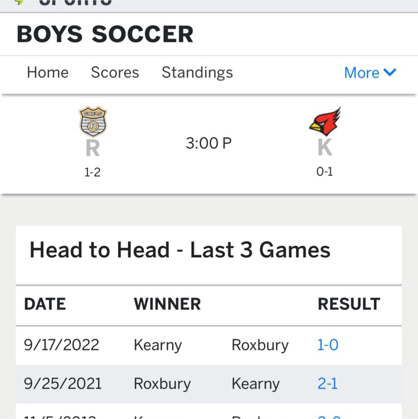
Task: Select Kearny as winner in 9/17/2022 row
Action: pyautogui.click(x=158, y=345)
